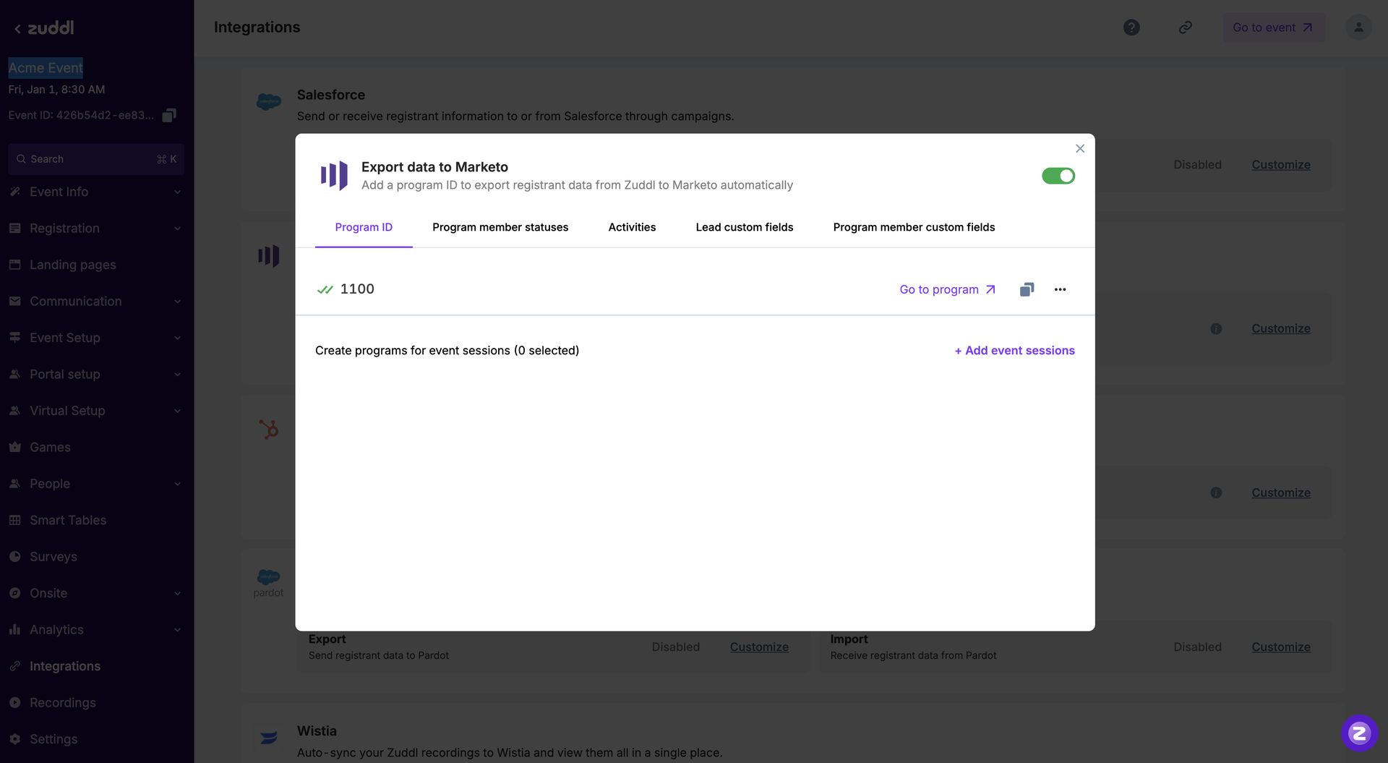Viewport: 1388px width, 763px height.
Task: Click the copy link icon in top bar
Action: [x=1185, y=27]
